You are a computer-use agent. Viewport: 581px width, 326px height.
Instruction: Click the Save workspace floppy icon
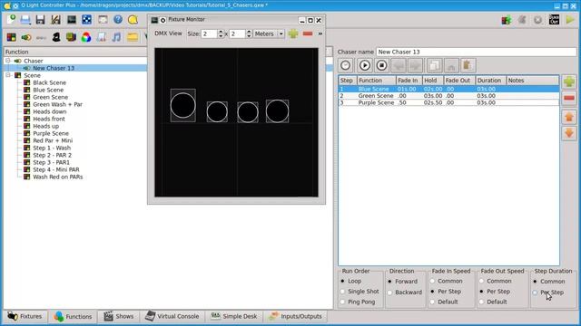click(40, 19)
